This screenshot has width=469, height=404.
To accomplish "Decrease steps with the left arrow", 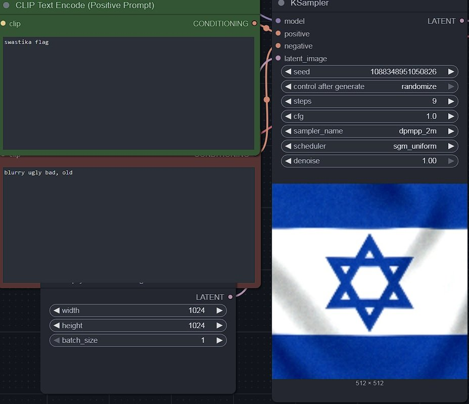I will (x=288, y=102).
